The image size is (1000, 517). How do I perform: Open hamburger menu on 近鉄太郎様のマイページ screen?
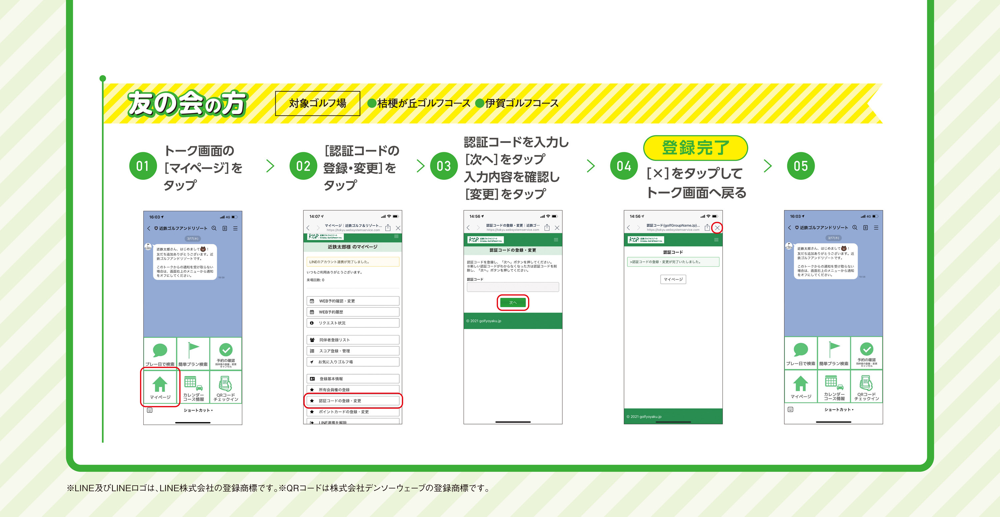[x=396, y=236]
